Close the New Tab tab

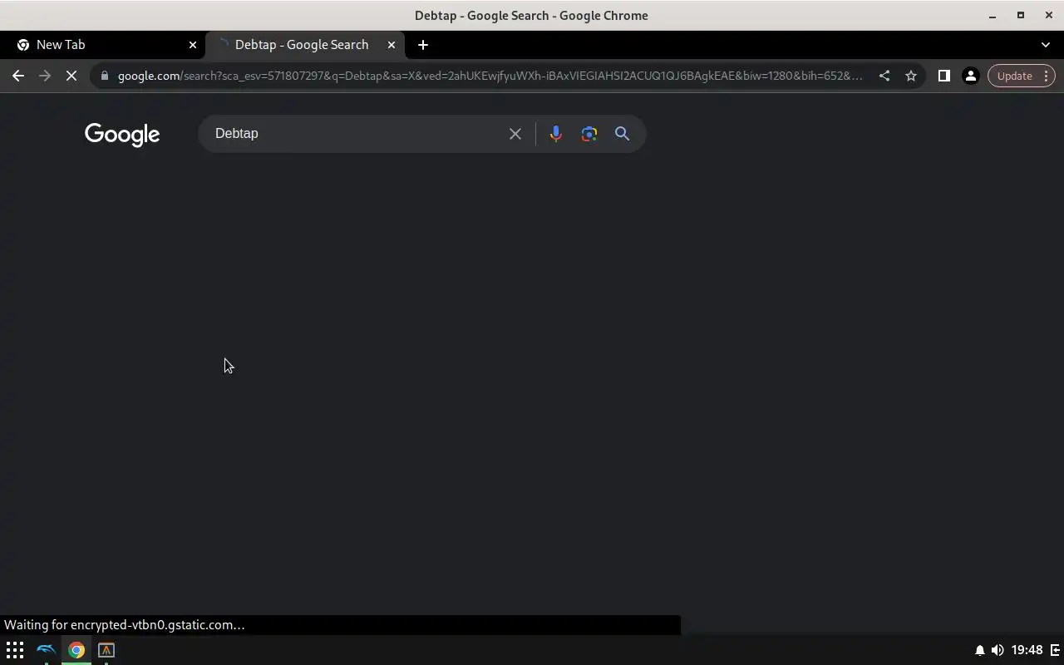[x=193, y=45]
